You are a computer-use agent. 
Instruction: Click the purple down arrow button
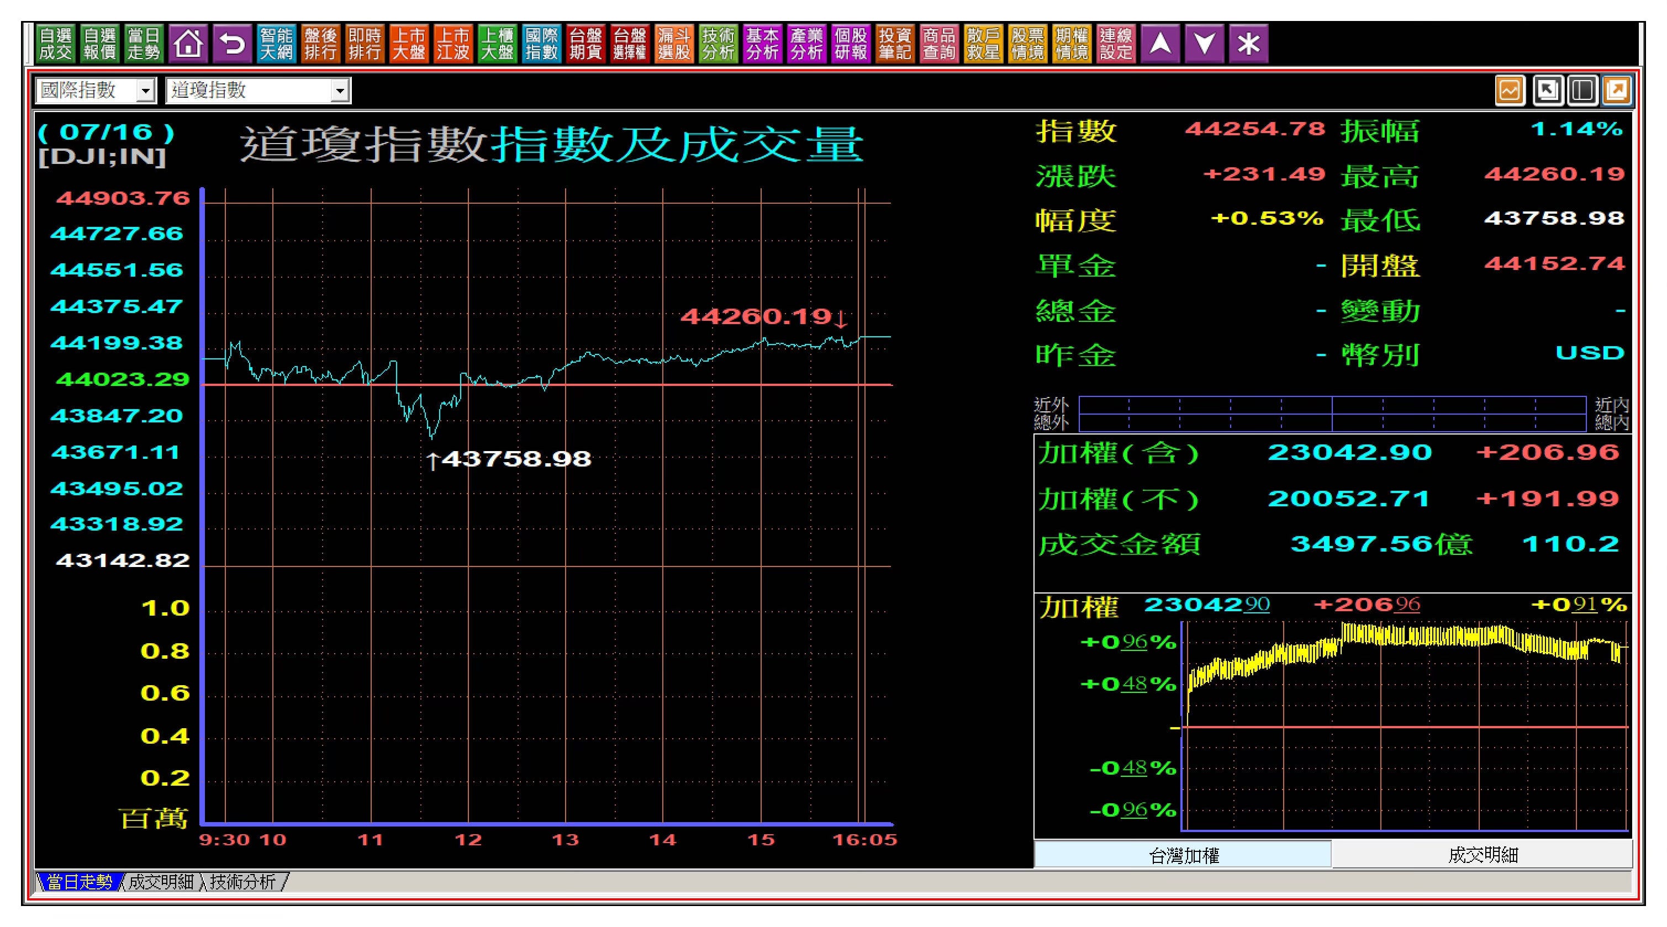1204,44
